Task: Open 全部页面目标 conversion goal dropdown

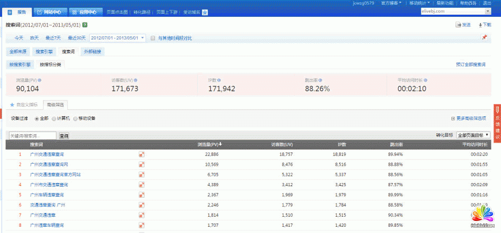Action: click(473, 135)
